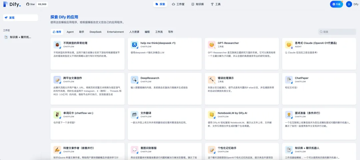Click the 升级 upgrade button
Image resolution: width=360 pixels, height=160 pixels.
(x=336, y=4)
